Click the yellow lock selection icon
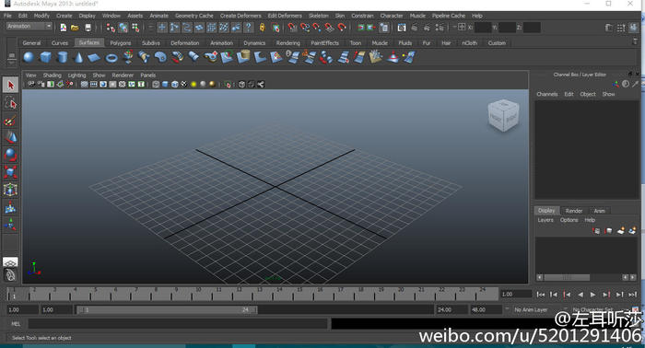The height and width of the screenshot is (348, 645). click(262, 28)
